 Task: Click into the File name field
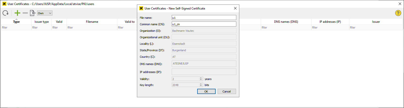click(204, 18)
